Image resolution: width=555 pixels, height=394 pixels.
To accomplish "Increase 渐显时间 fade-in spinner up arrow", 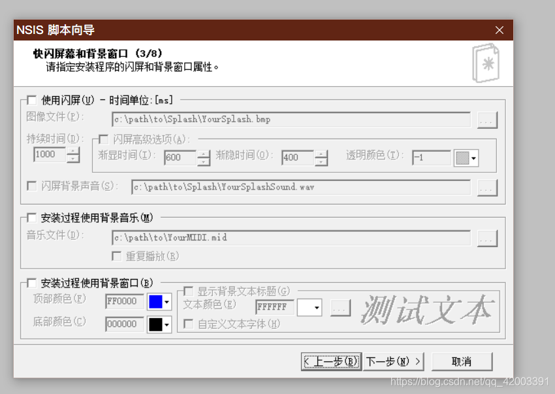I will [204, 154].
